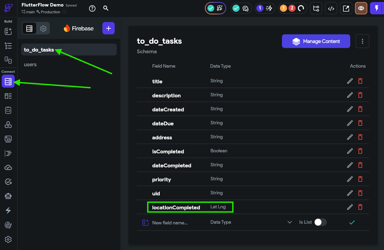Open the App Values sidebar icon
The width and height of the screenshot is (384, 250).
click(x=8, y=110)
